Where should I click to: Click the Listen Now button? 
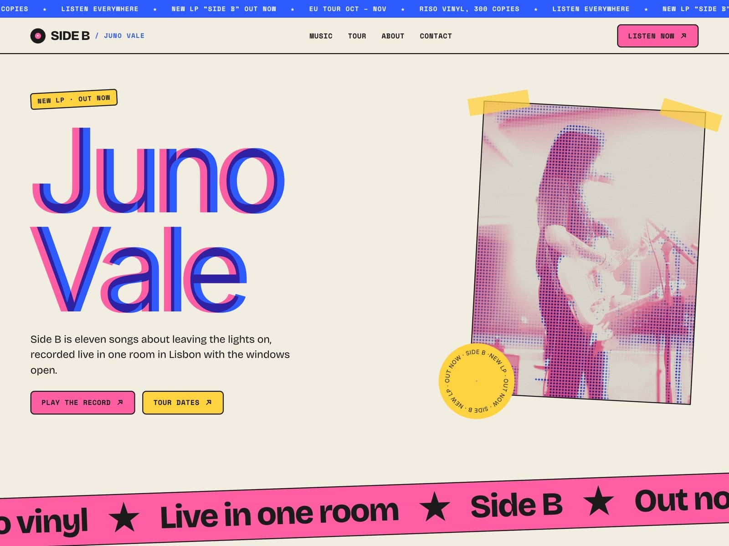coord(657,36)
